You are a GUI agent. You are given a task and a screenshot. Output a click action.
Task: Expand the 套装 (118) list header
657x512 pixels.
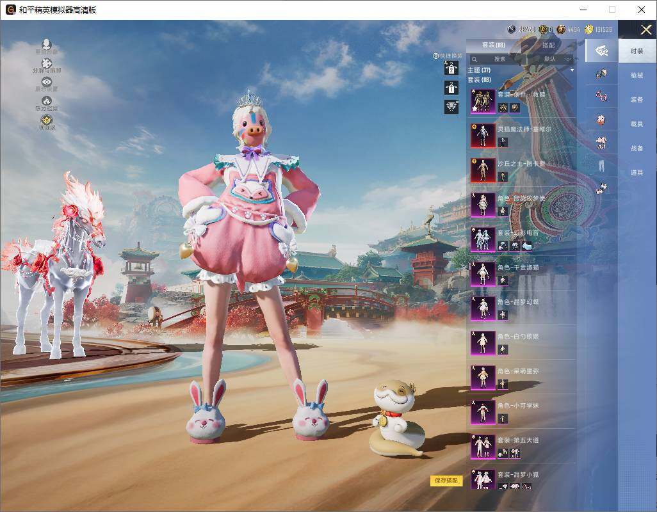click(479, 80)
